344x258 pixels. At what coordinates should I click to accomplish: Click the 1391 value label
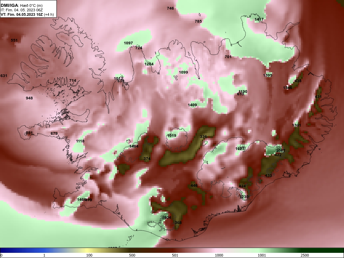tap(297, 125)
